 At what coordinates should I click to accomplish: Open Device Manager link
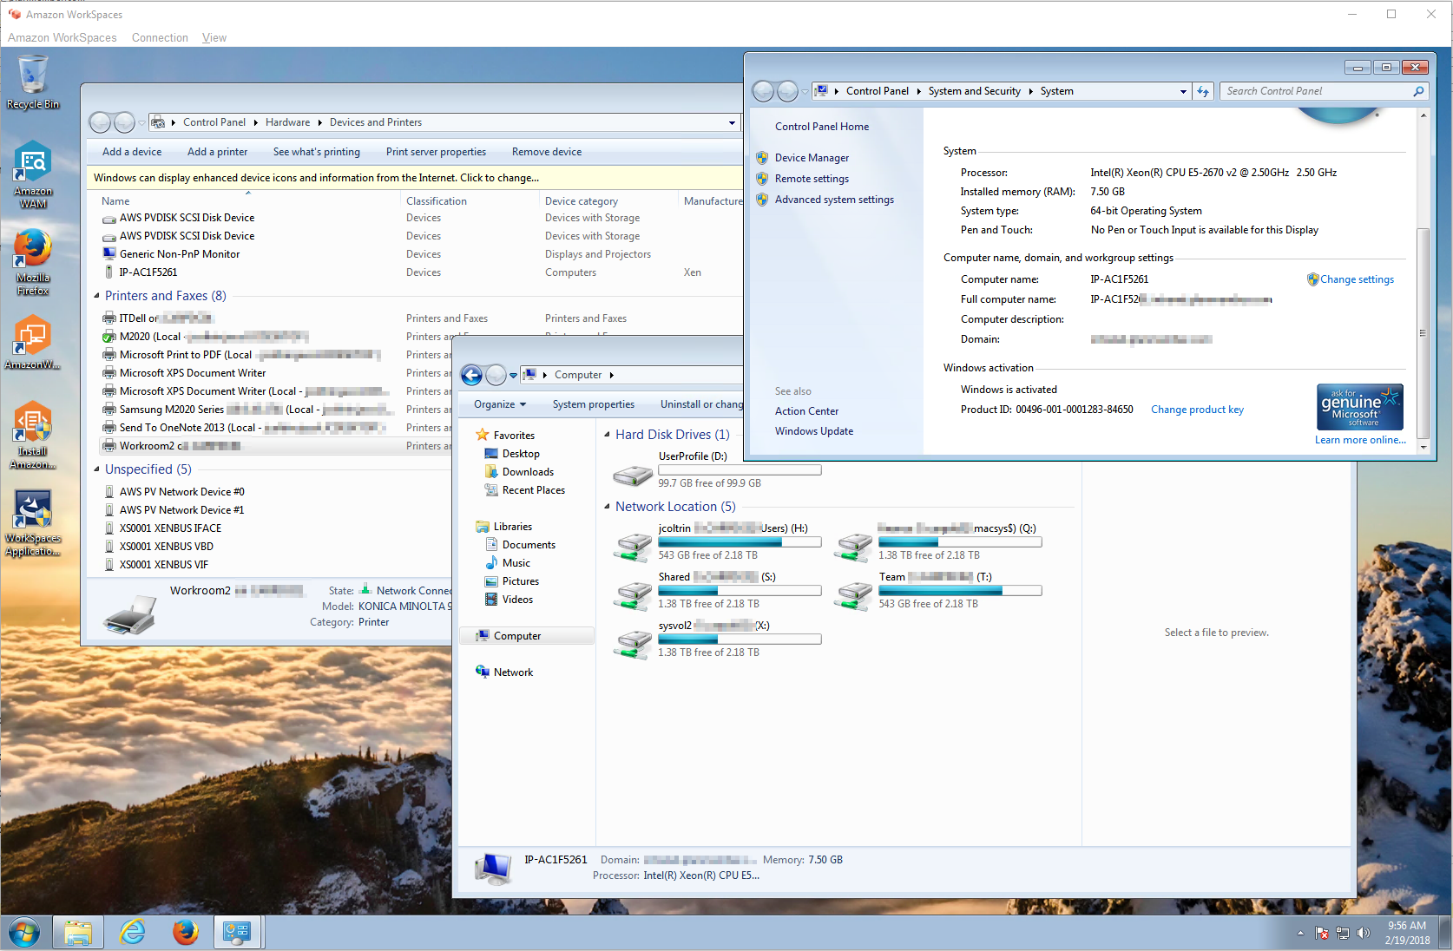[812, 158]
